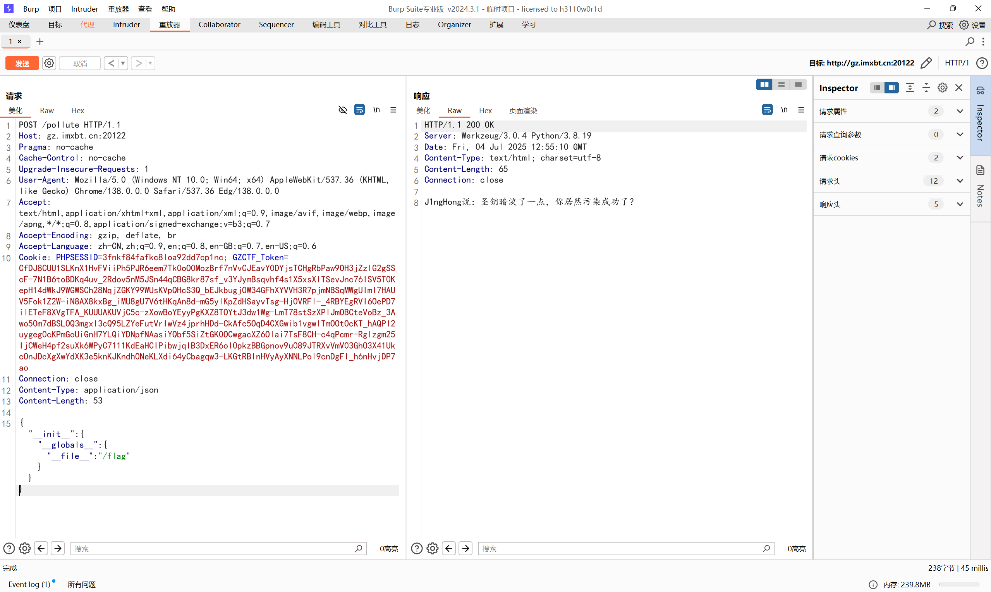The width and height of the screenshot is (991, 592).
Task: Open Inspector settings gear
Action: tap(942, 88)
